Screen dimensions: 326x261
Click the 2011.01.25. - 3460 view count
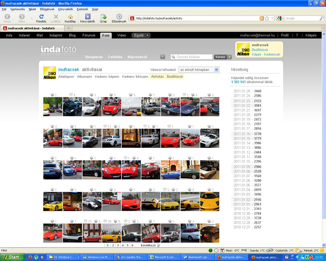pyautogui.click(x=247, y=91)
